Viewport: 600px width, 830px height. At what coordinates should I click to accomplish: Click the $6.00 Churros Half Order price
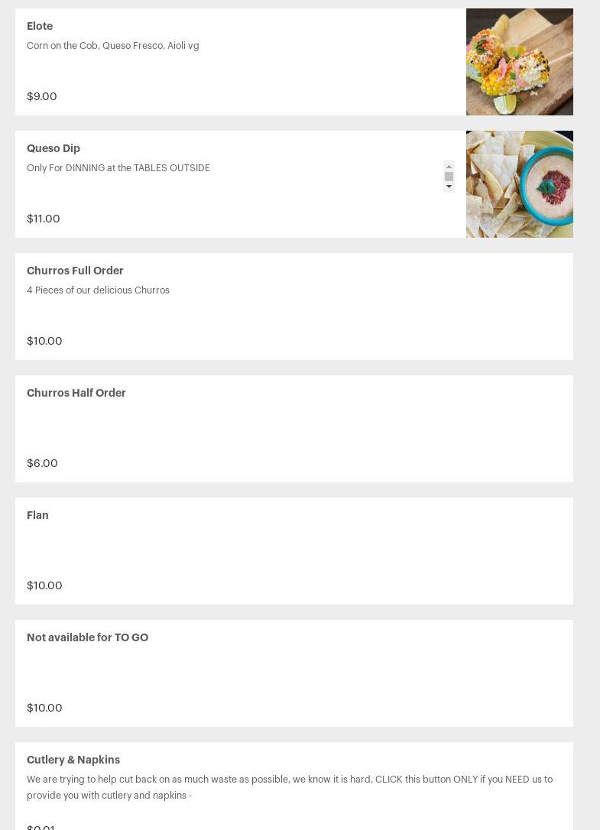point(42,463)
